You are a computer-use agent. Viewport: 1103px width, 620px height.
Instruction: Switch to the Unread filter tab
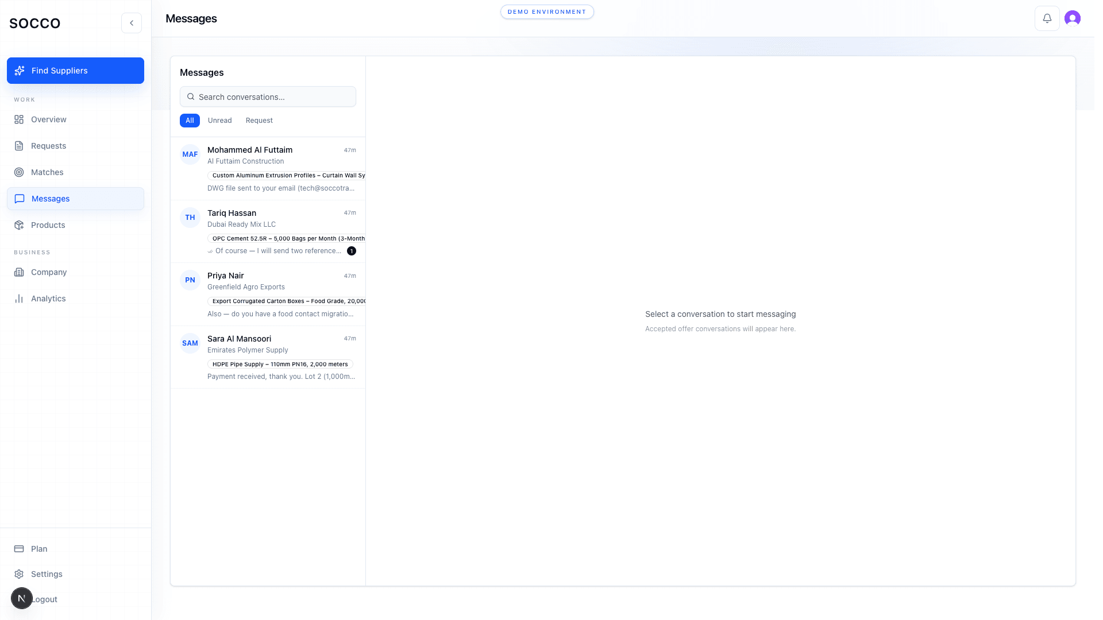(x=220, y=121)
